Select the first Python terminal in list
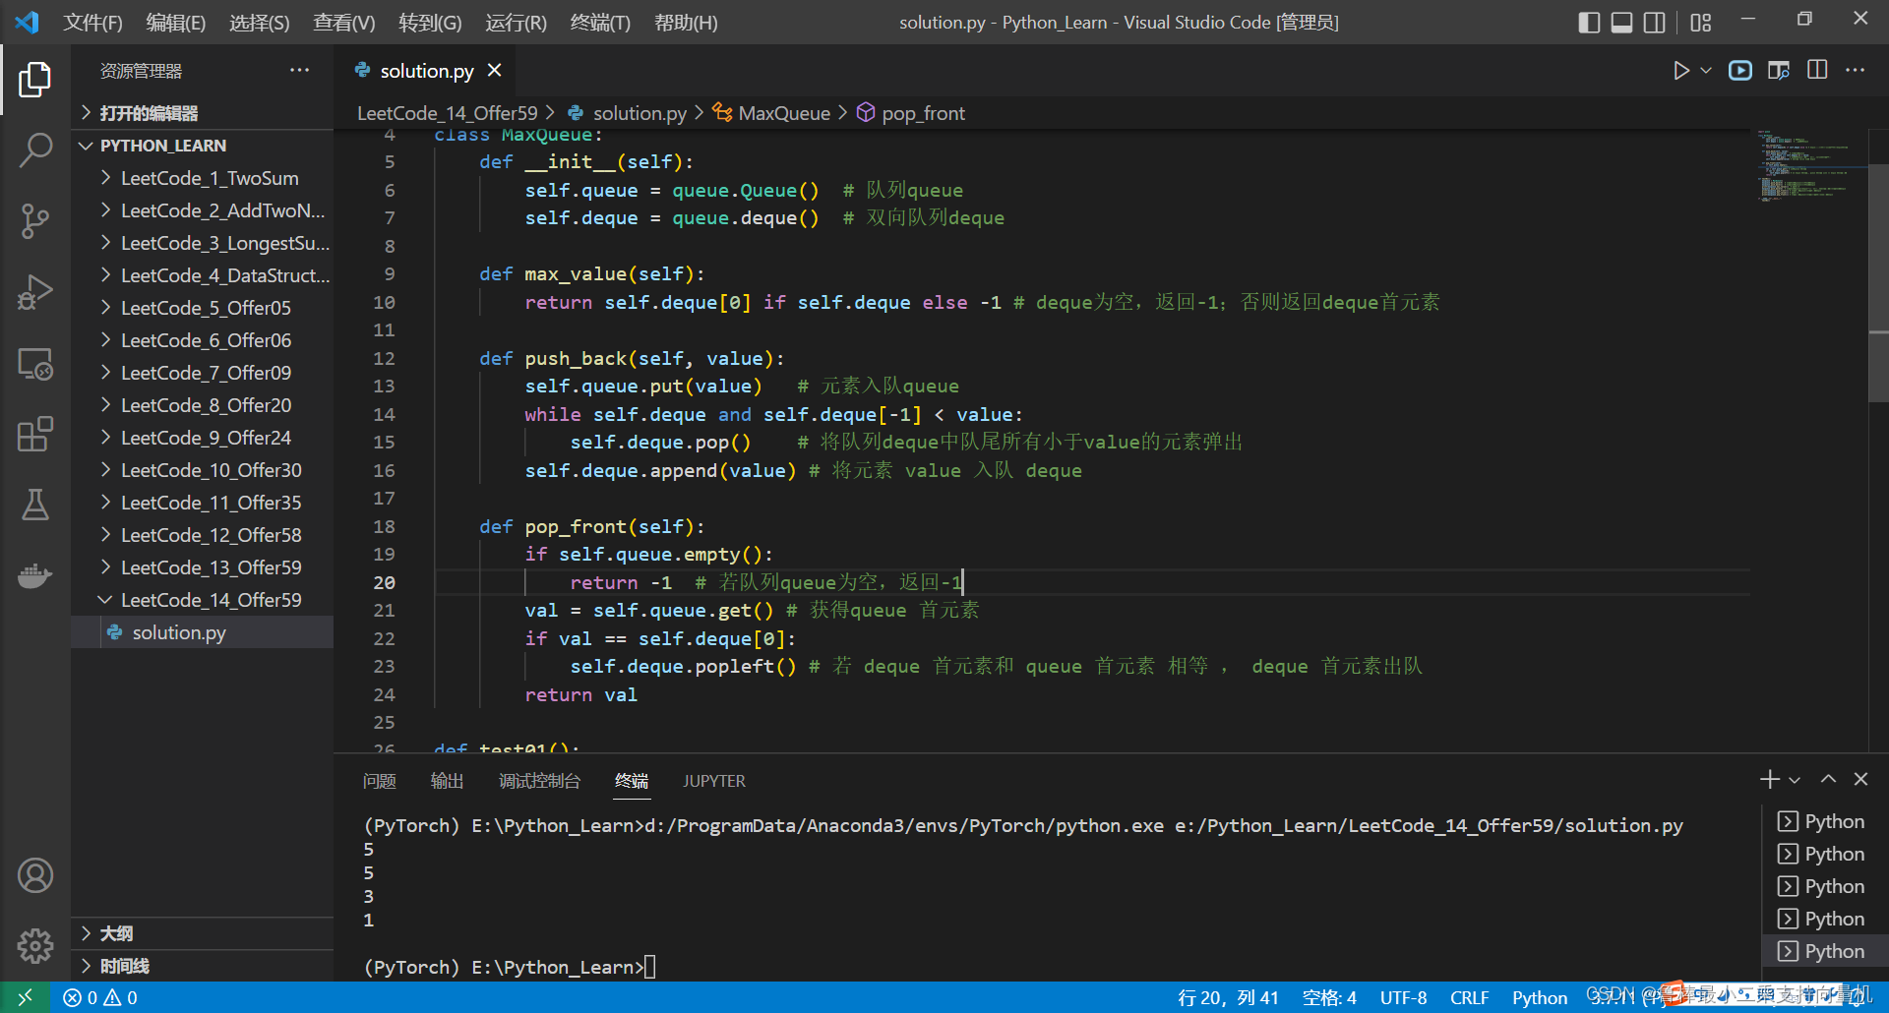 click(x=1825, y=821)
